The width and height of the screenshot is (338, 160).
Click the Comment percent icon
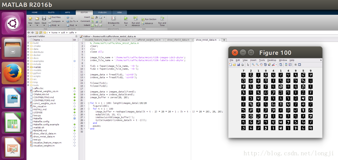(x=92, y=21)
